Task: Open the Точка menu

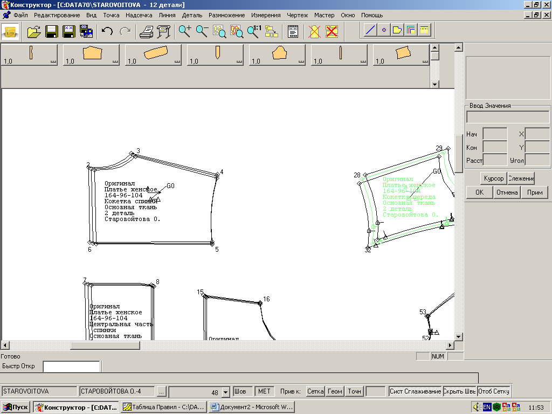Action: click(111, 15)
